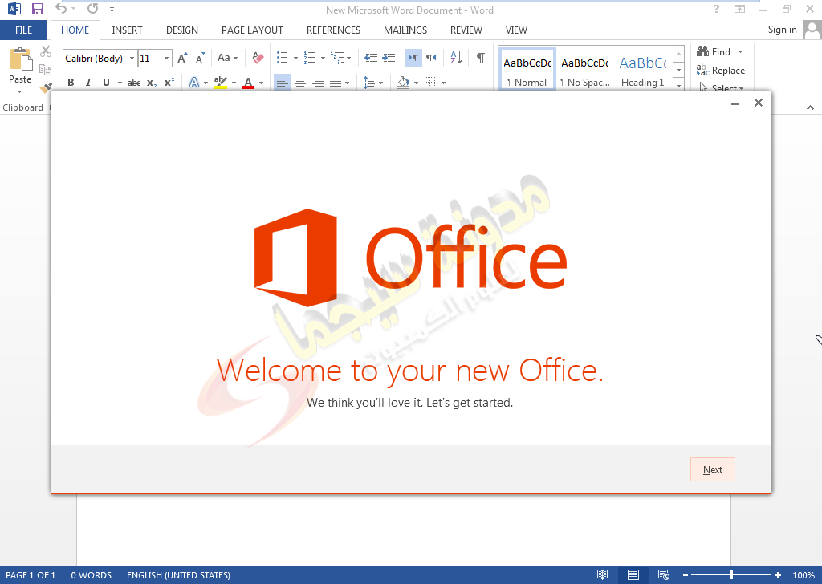
Task: Apply the Heading 1 style
Action: click(642, 71)
